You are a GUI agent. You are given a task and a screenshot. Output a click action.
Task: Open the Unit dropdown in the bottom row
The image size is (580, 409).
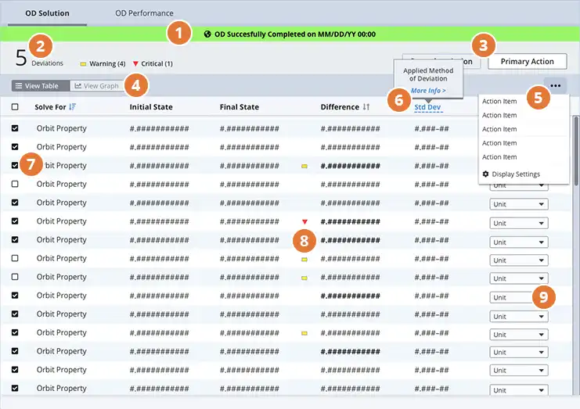[518, 390]
